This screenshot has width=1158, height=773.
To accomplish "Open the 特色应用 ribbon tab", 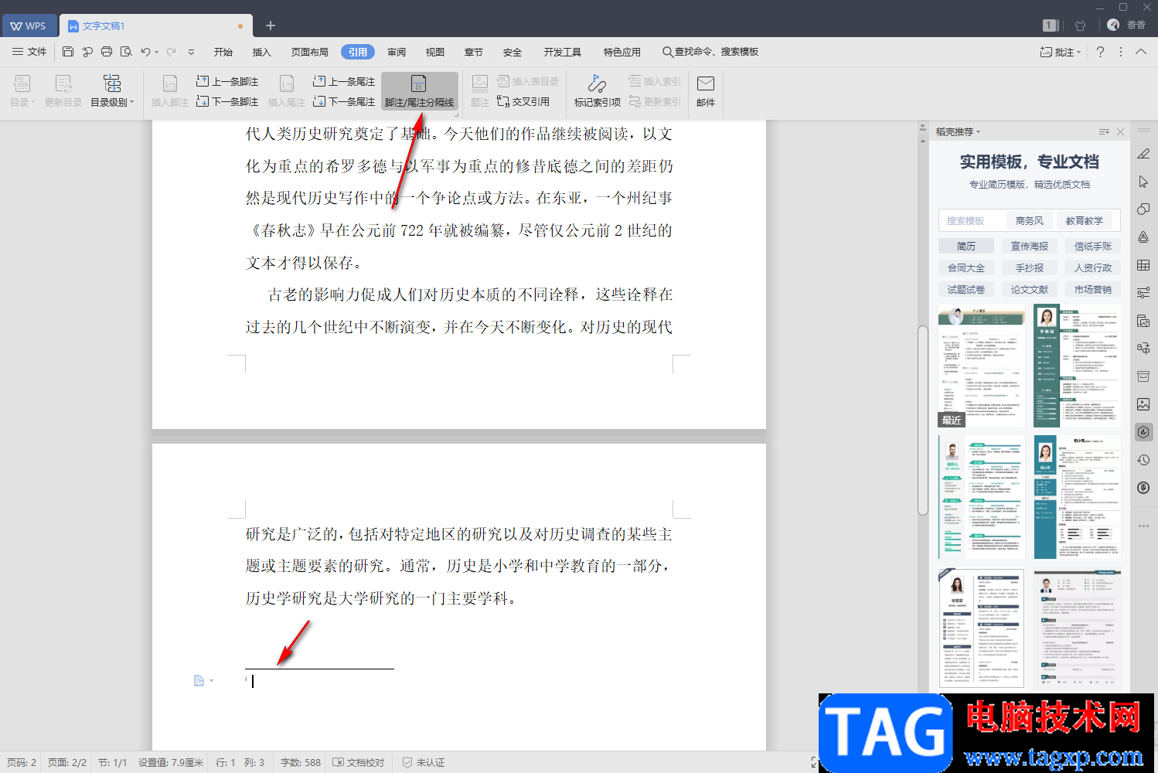I will 622,52.
